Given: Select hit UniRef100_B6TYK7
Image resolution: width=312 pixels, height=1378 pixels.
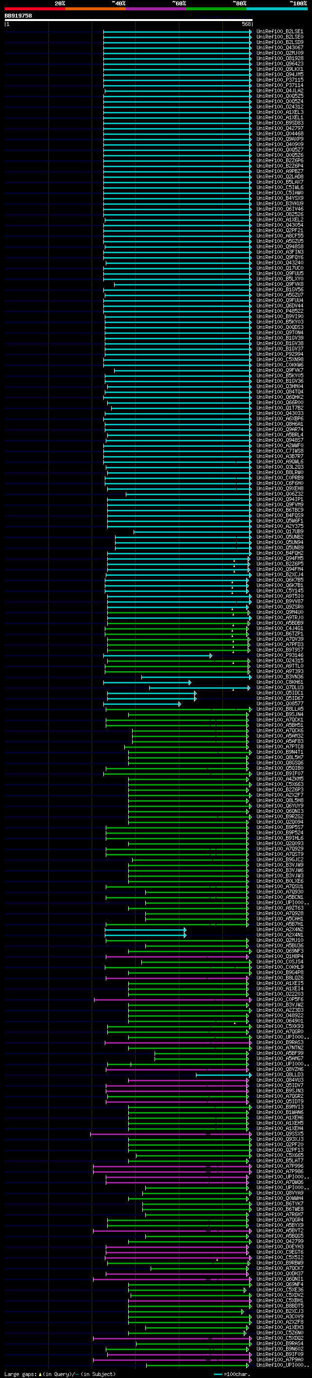Looking at the screenshot, I should click(279, 1203).
